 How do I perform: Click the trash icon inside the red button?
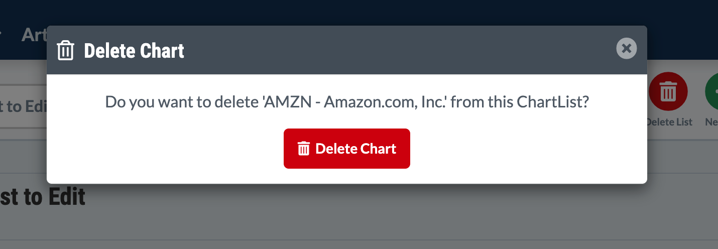pos(303,149)
